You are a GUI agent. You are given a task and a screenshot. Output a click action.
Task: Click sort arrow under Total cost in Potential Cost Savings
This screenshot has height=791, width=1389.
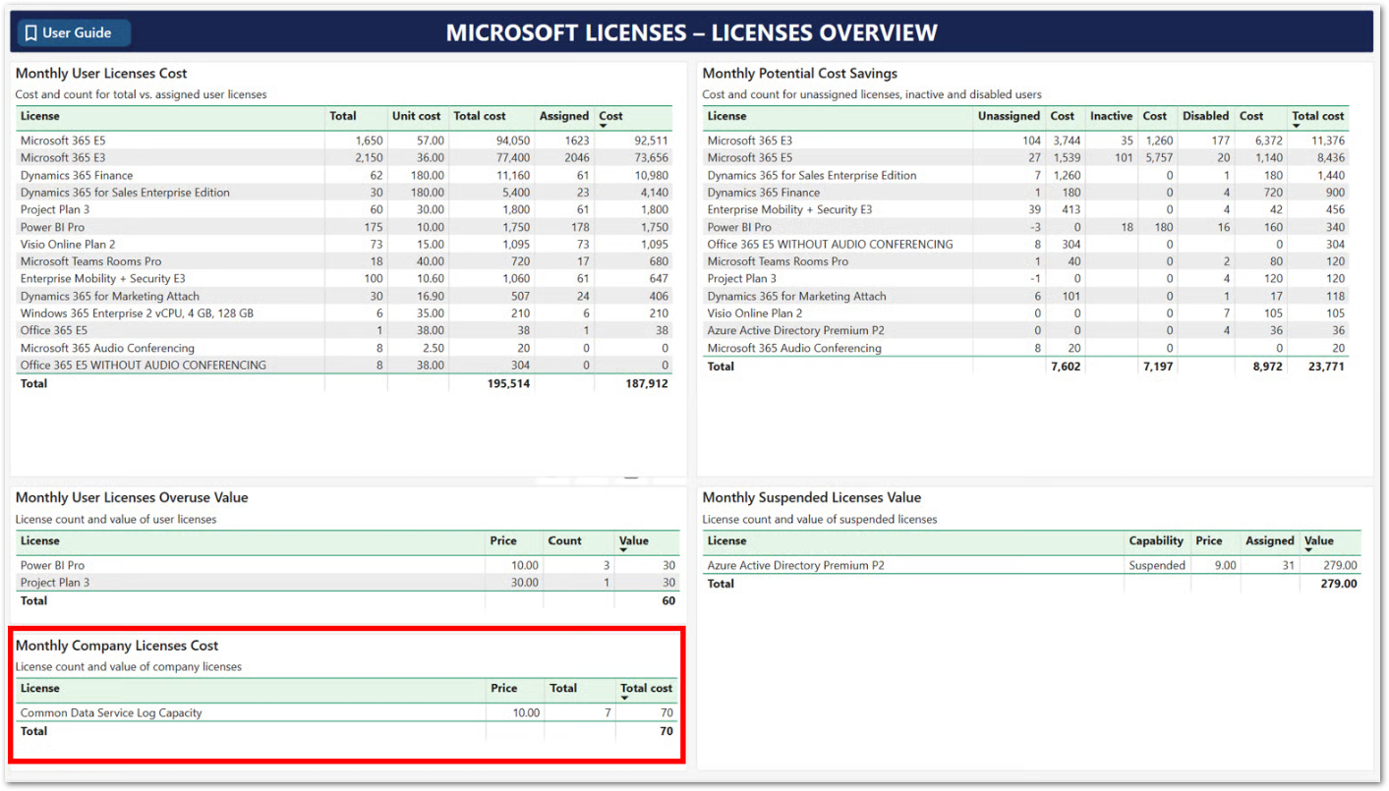click(1298, 127)
